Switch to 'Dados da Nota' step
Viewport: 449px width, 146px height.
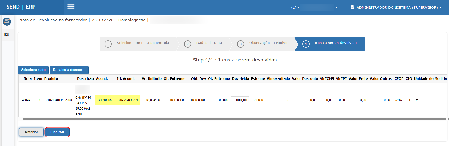[x=209, y=43]
